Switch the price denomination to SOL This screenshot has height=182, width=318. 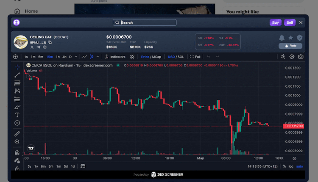(x=181, y=56)
